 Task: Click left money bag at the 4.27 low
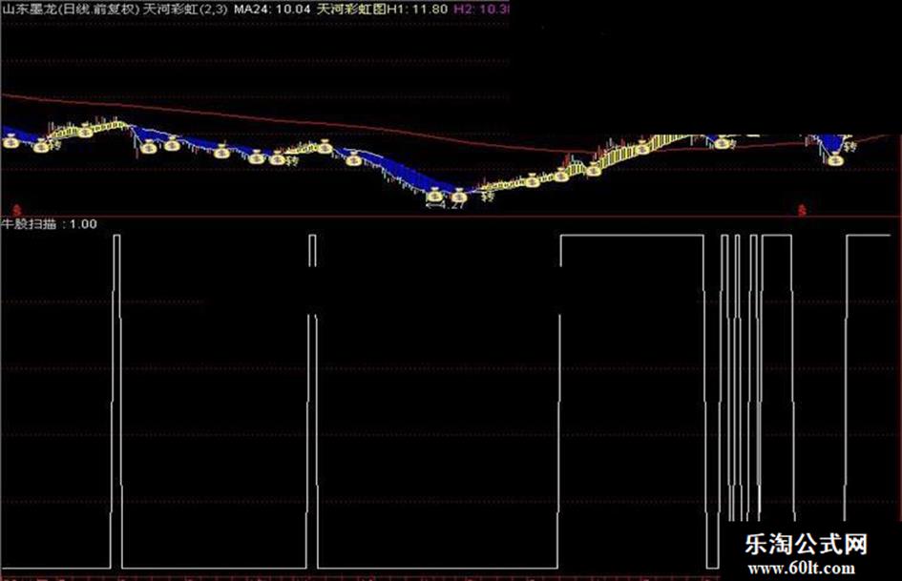pyautogui.click(x=435, y=196)
